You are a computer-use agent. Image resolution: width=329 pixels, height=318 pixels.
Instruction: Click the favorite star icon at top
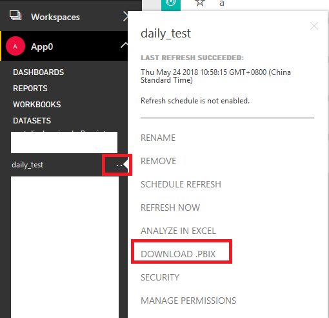[200, 3]
